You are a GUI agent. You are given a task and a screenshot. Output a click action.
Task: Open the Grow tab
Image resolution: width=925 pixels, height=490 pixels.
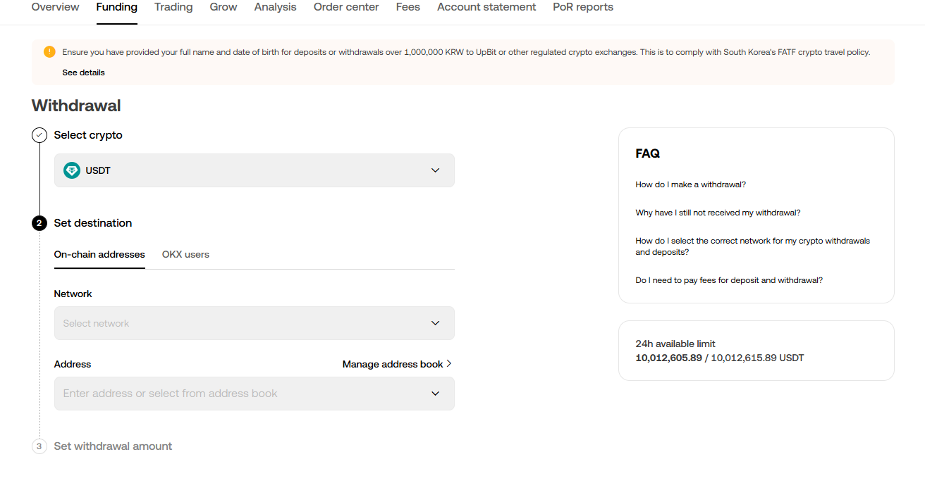(x=223, y=7)
